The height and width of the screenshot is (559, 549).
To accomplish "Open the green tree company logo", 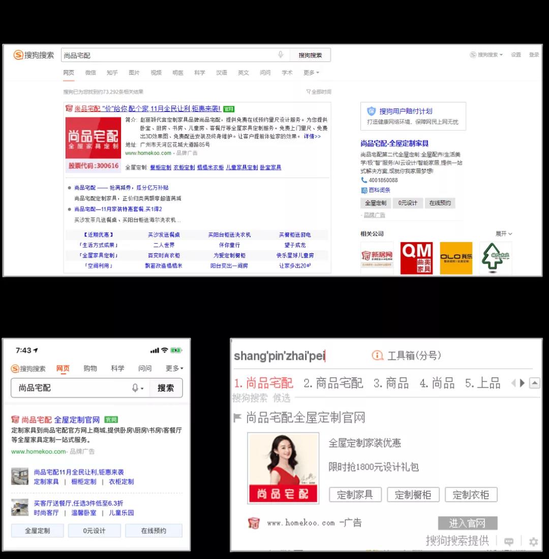I will 496,258.
